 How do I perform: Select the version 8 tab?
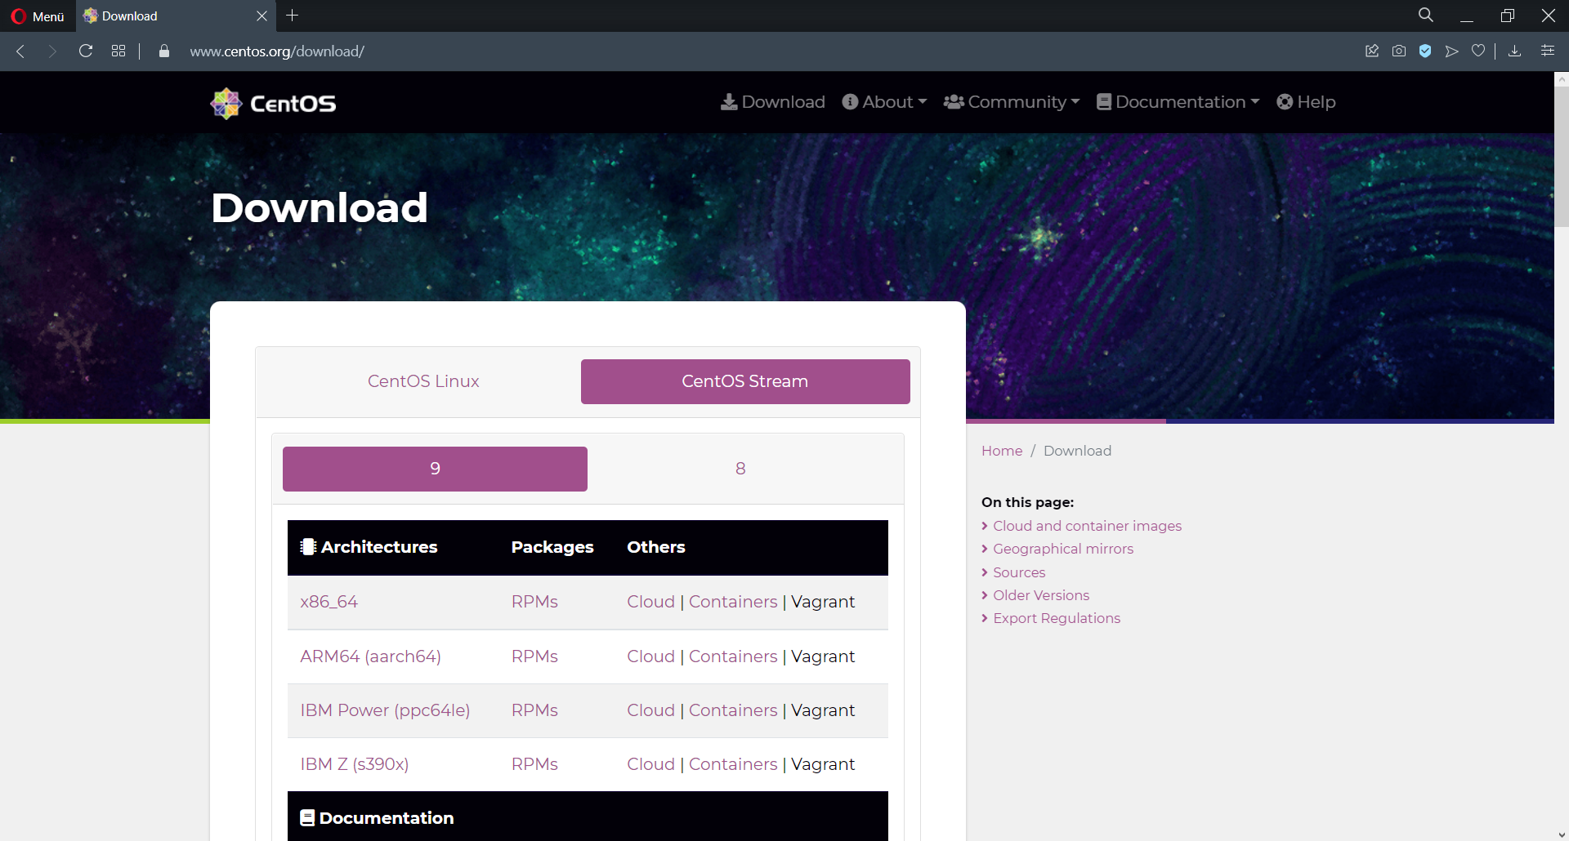[740, 469]
